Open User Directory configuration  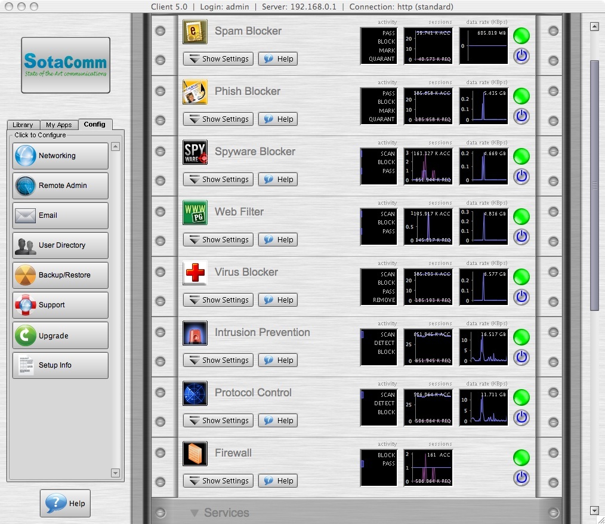(61, 245)
